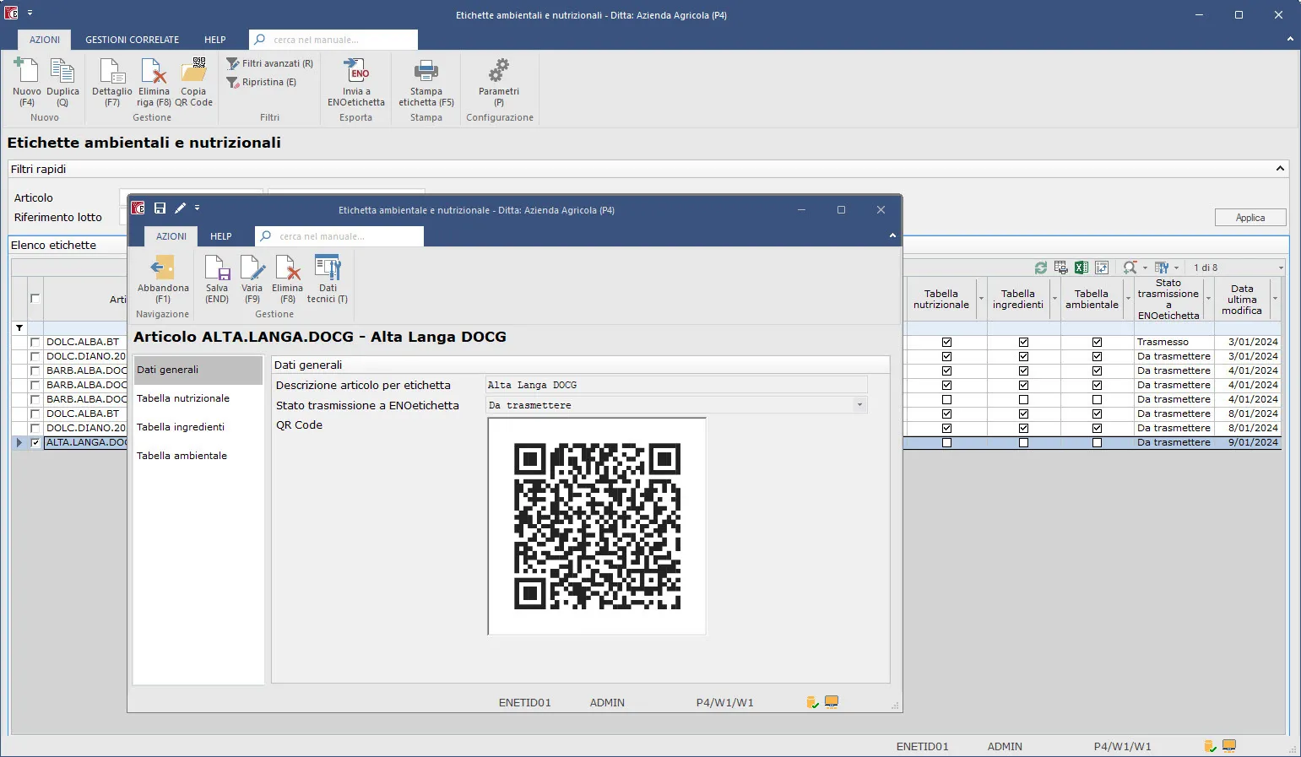Screen dimensions: 1301x757
Task: Open the GESTIONI CORRELATE ribbon tab
Action: [x=132, y=40]
